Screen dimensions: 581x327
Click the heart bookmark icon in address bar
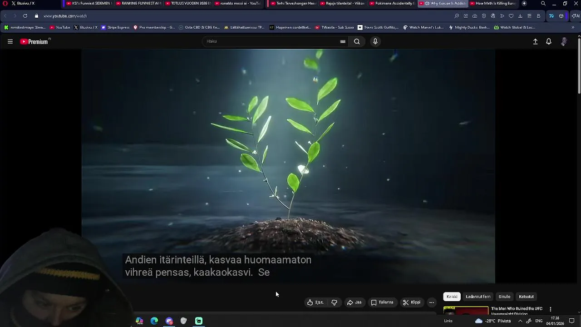click(x=511, y=16)
